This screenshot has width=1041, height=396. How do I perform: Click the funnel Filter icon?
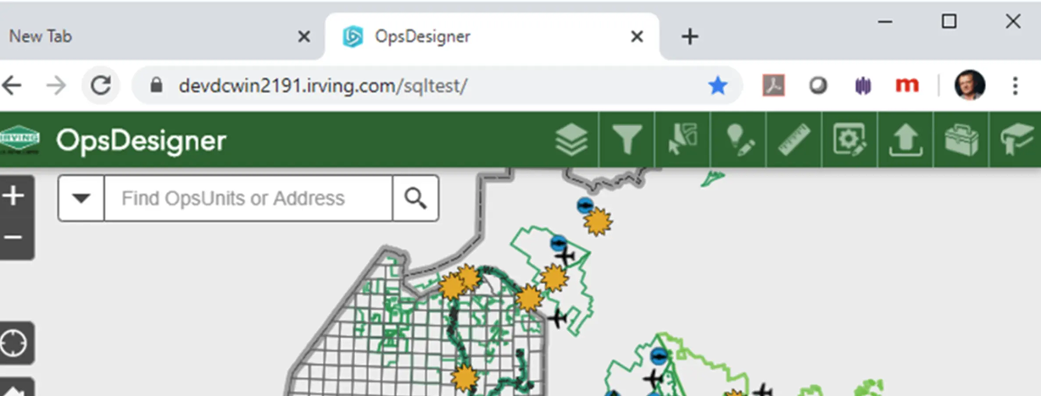point(627,140)
